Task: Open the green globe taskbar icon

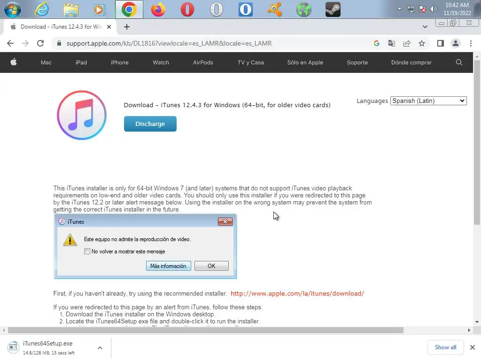Action: 304,9
